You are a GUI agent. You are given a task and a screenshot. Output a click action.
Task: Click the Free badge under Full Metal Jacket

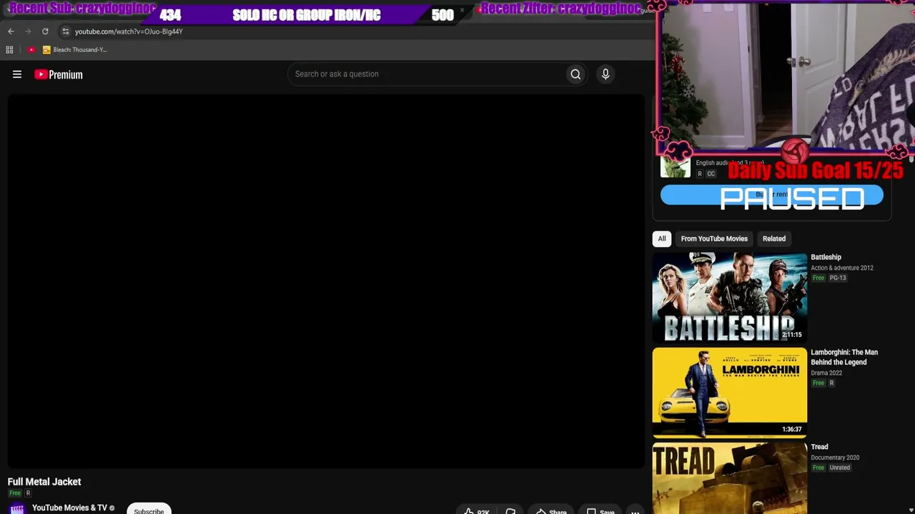pyautogui.click(x=15, y=493)
